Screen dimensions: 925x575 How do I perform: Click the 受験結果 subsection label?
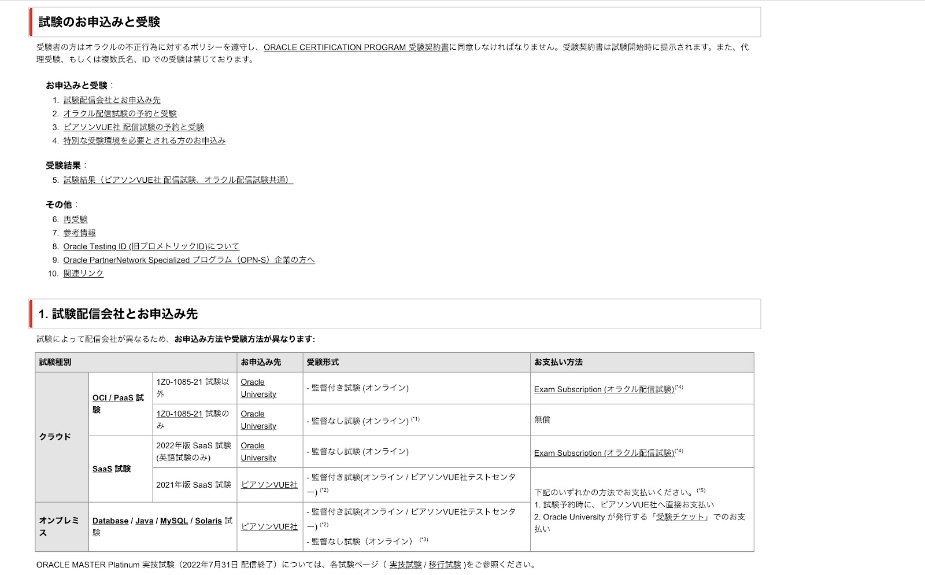(x=64, y=165)
